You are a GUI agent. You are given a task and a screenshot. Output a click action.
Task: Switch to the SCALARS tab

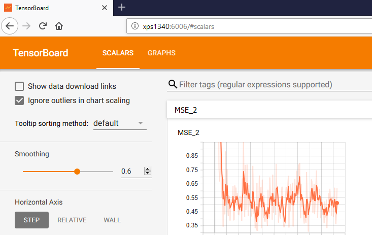point(118,53)
